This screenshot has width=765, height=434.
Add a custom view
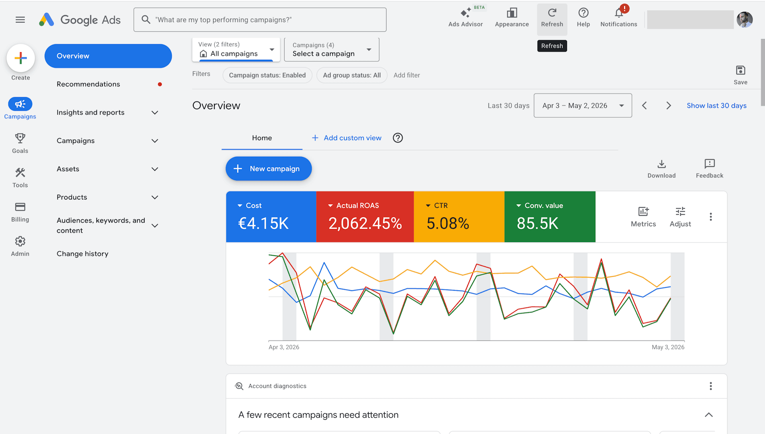(346, 138)
